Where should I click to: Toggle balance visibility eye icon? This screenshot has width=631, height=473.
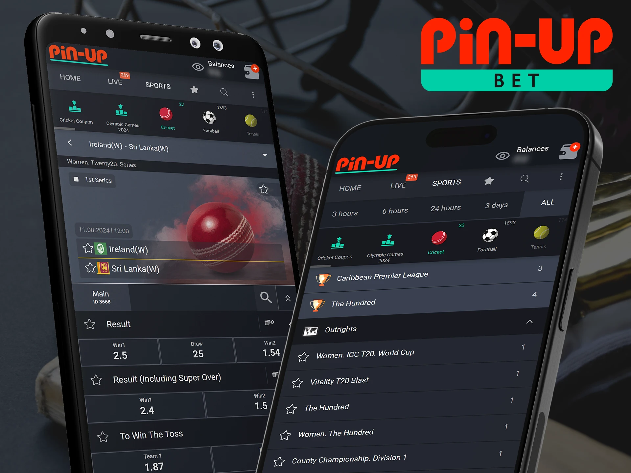point(198,66)
